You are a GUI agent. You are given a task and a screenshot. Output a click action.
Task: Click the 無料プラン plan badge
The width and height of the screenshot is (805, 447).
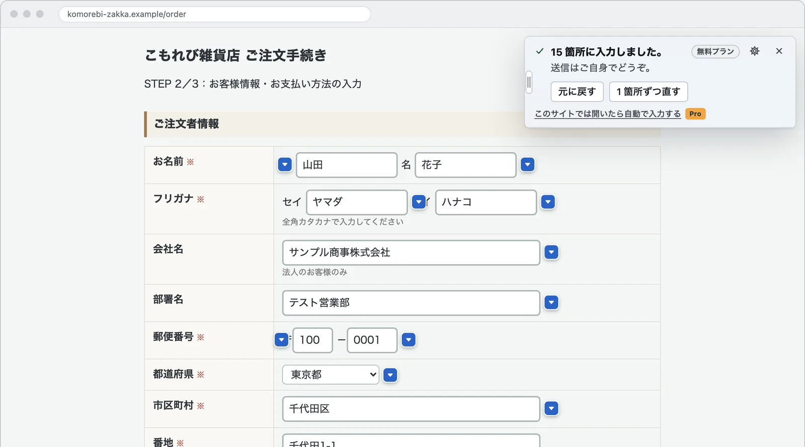(x=715, y=51)
